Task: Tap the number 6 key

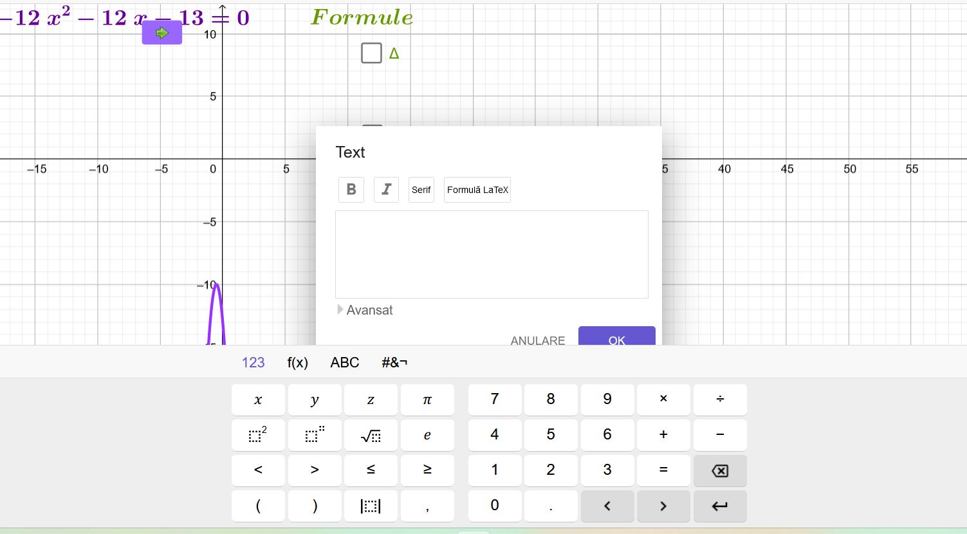Action: 607,435
